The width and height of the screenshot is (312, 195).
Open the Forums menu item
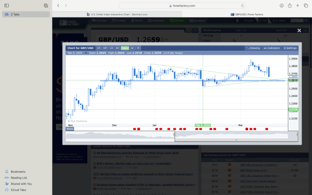pos(99,20)
